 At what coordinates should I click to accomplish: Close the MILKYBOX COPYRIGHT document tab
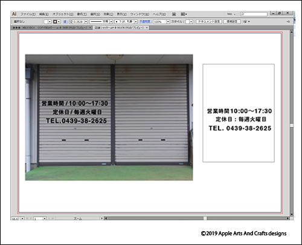pos(90,28)
